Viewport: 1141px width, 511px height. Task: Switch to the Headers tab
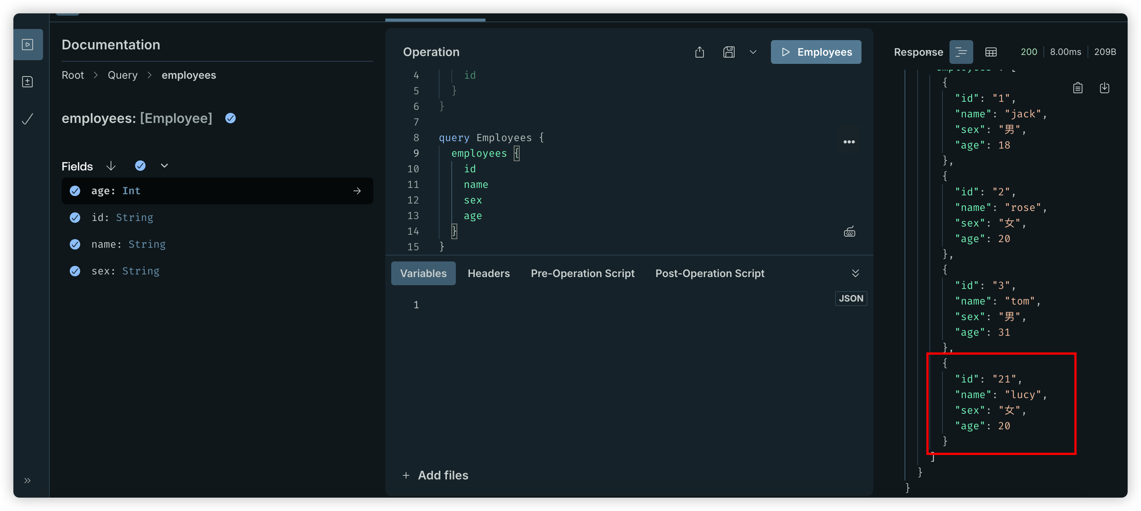point(488,273)
